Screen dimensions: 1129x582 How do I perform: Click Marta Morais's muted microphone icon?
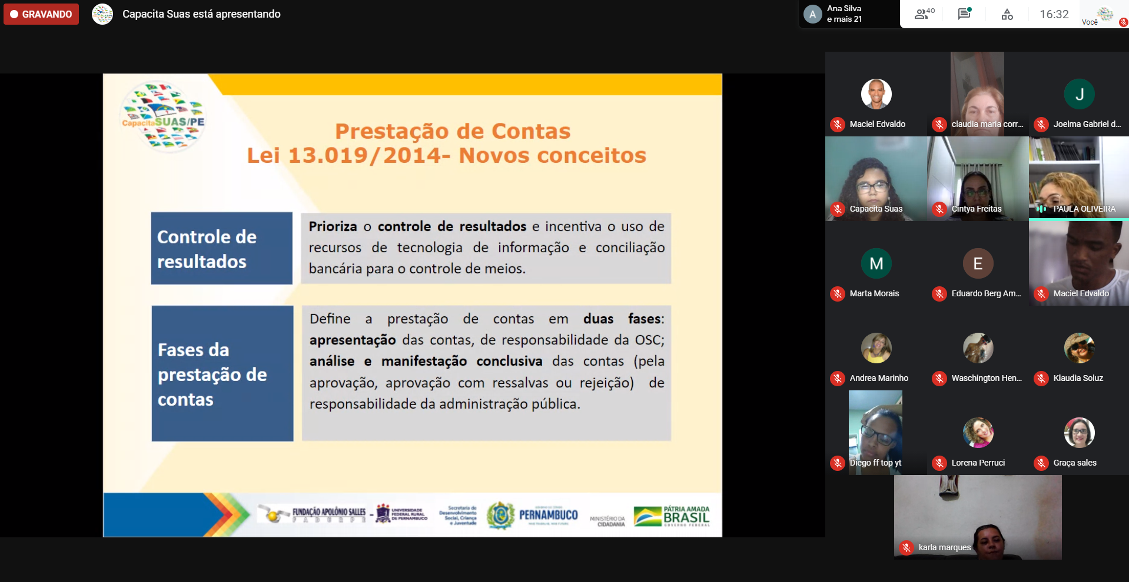coord(838,293)
